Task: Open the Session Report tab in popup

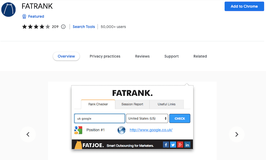Action: click(132, 104)
